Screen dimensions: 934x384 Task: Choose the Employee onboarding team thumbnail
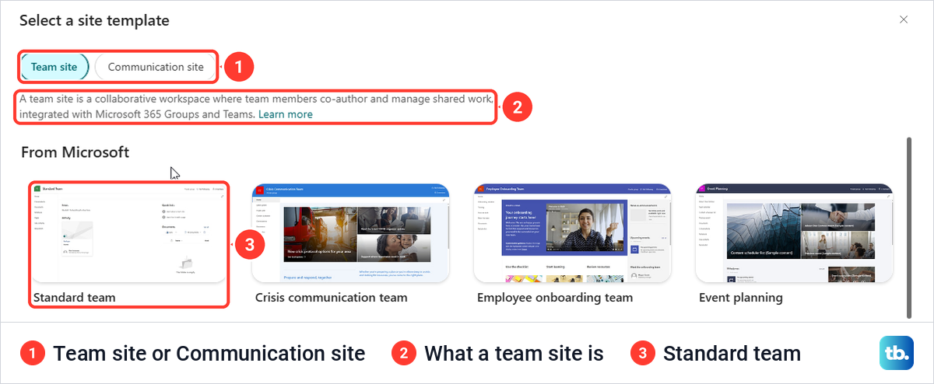point(573,232)
